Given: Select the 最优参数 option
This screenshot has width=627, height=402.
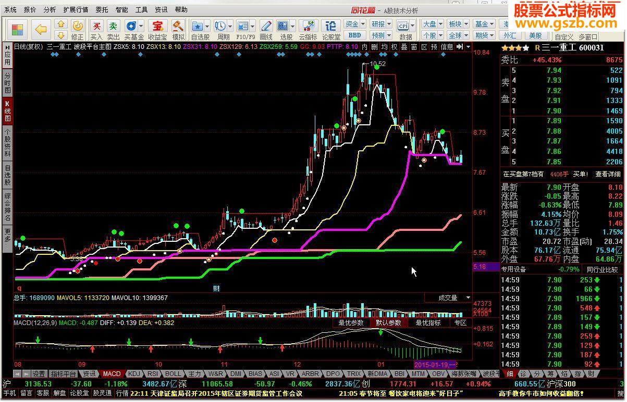Looking at the screenshot, I should [x=351, y=322].
